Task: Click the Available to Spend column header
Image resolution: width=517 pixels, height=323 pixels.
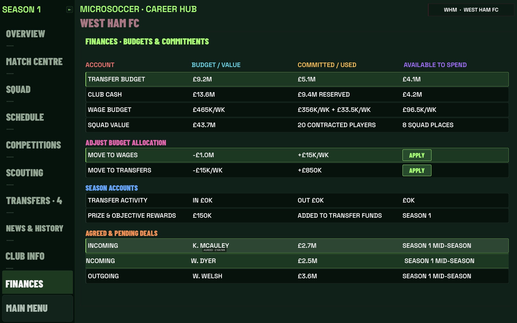Action: coord(435,65)
